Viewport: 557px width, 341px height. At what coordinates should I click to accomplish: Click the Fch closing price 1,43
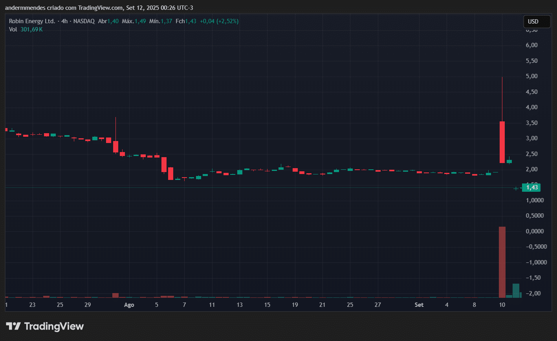coord(190,21)
